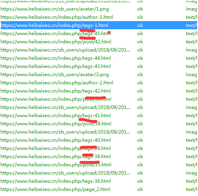198x196 pixels.
Task: Select the tags-36.html URL row
Action: [99, 181]
